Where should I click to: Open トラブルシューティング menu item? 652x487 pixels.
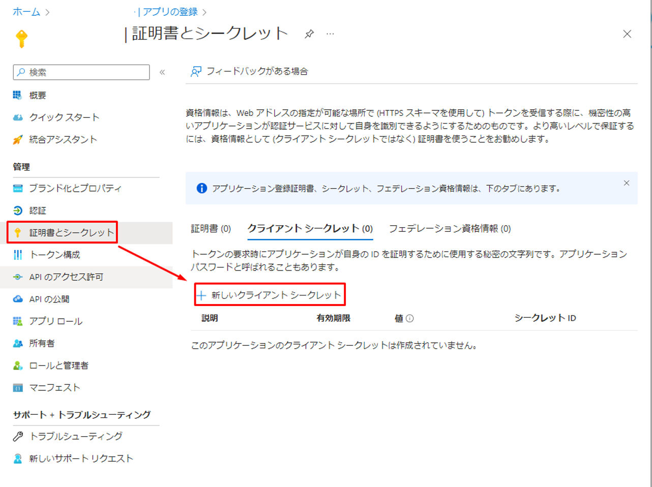click(76, 436)
